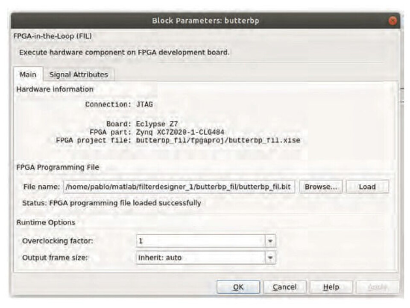Click the 'FPGA Programming File' section label
The height and width of the screenshot is (308, 410).
click(58, 167)
